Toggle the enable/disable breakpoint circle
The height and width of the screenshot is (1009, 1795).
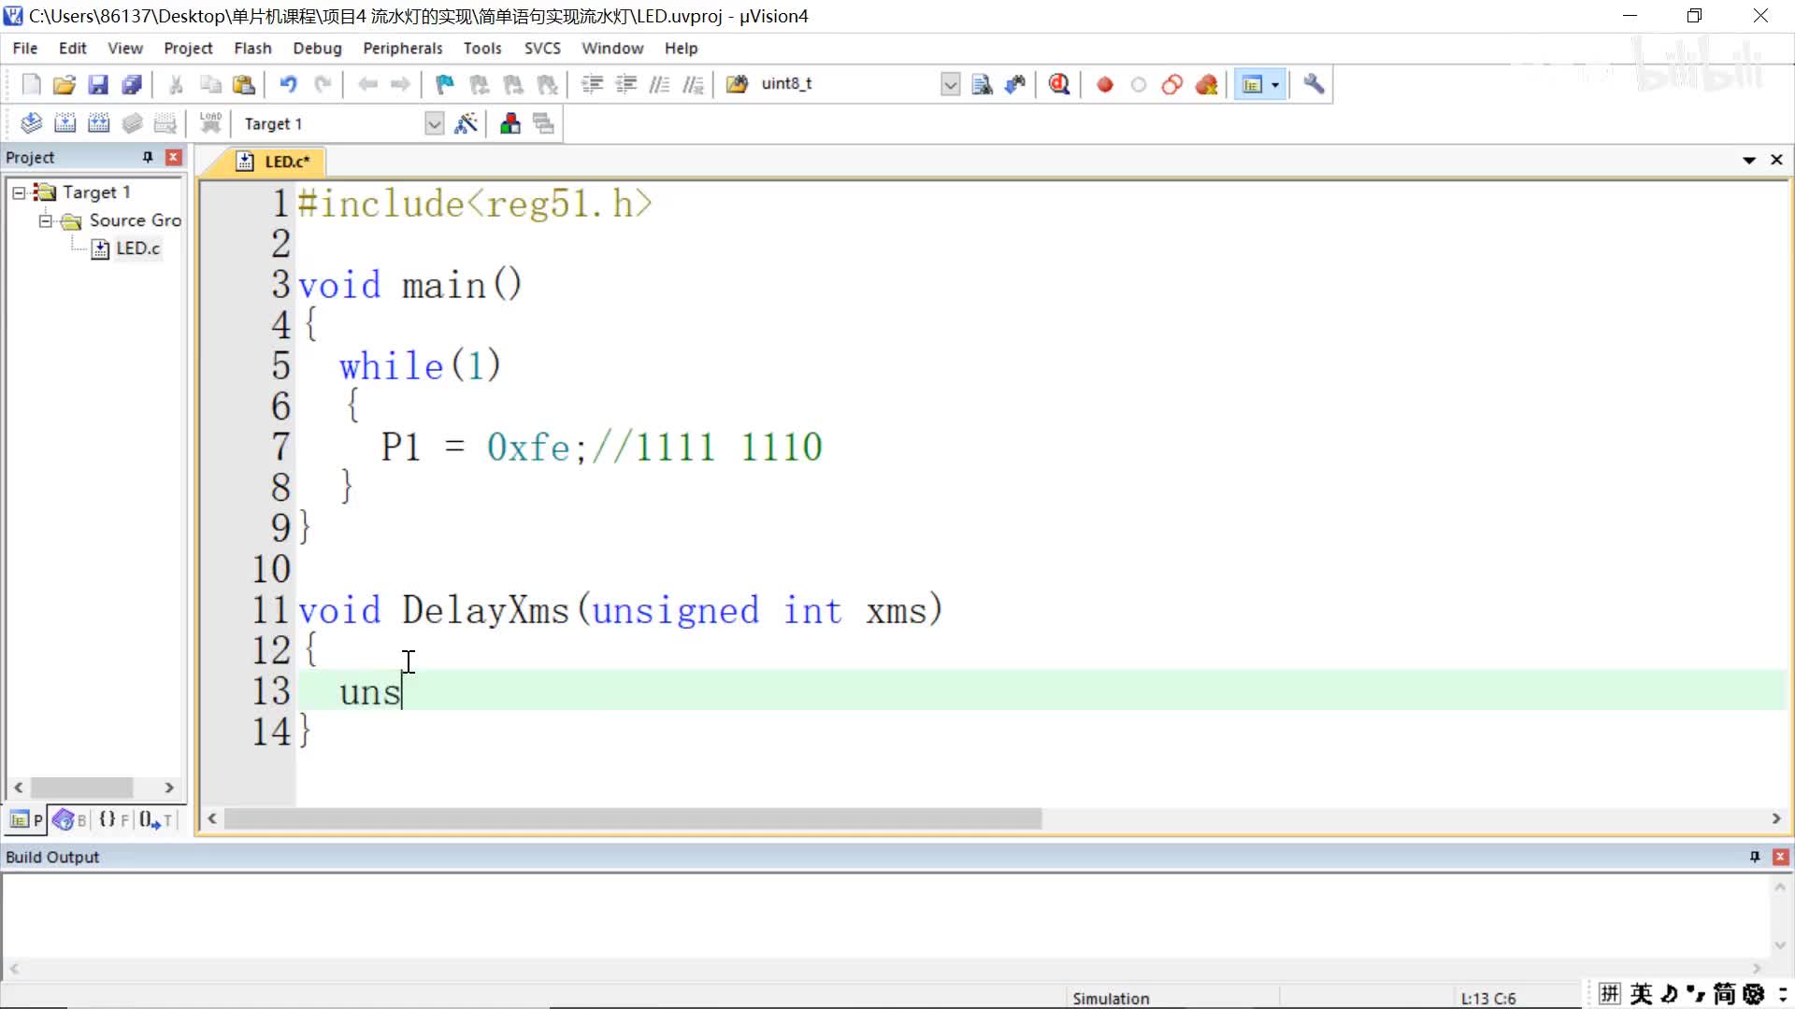click(x=1138, y=84)
